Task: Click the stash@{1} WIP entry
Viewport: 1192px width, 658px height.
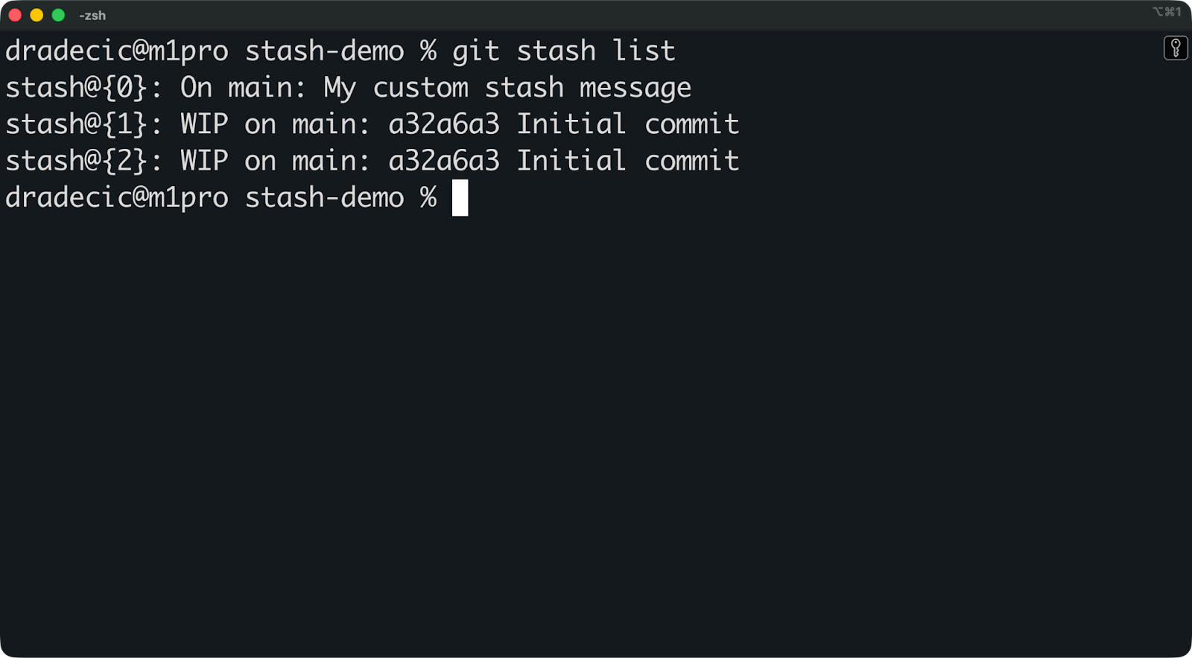Action: click(x=372, y=124)
